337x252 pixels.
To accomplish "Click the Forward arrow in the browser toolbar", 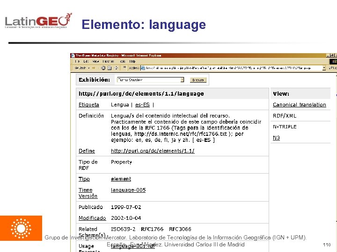I will tap(94, 68).
